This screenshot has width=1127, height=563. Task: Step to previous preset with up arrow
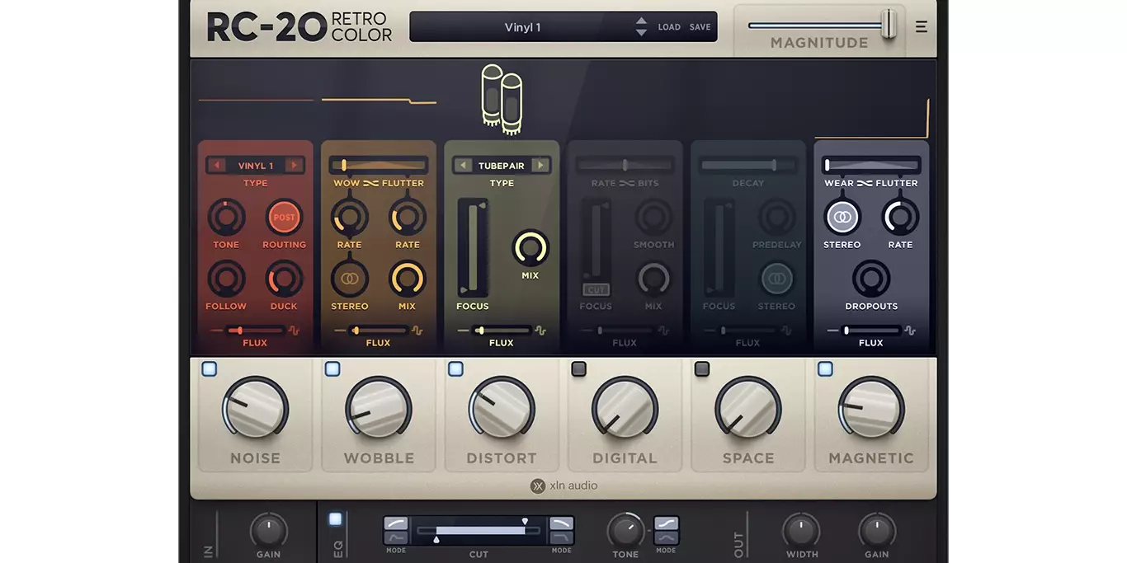click(x=641, y=21)
